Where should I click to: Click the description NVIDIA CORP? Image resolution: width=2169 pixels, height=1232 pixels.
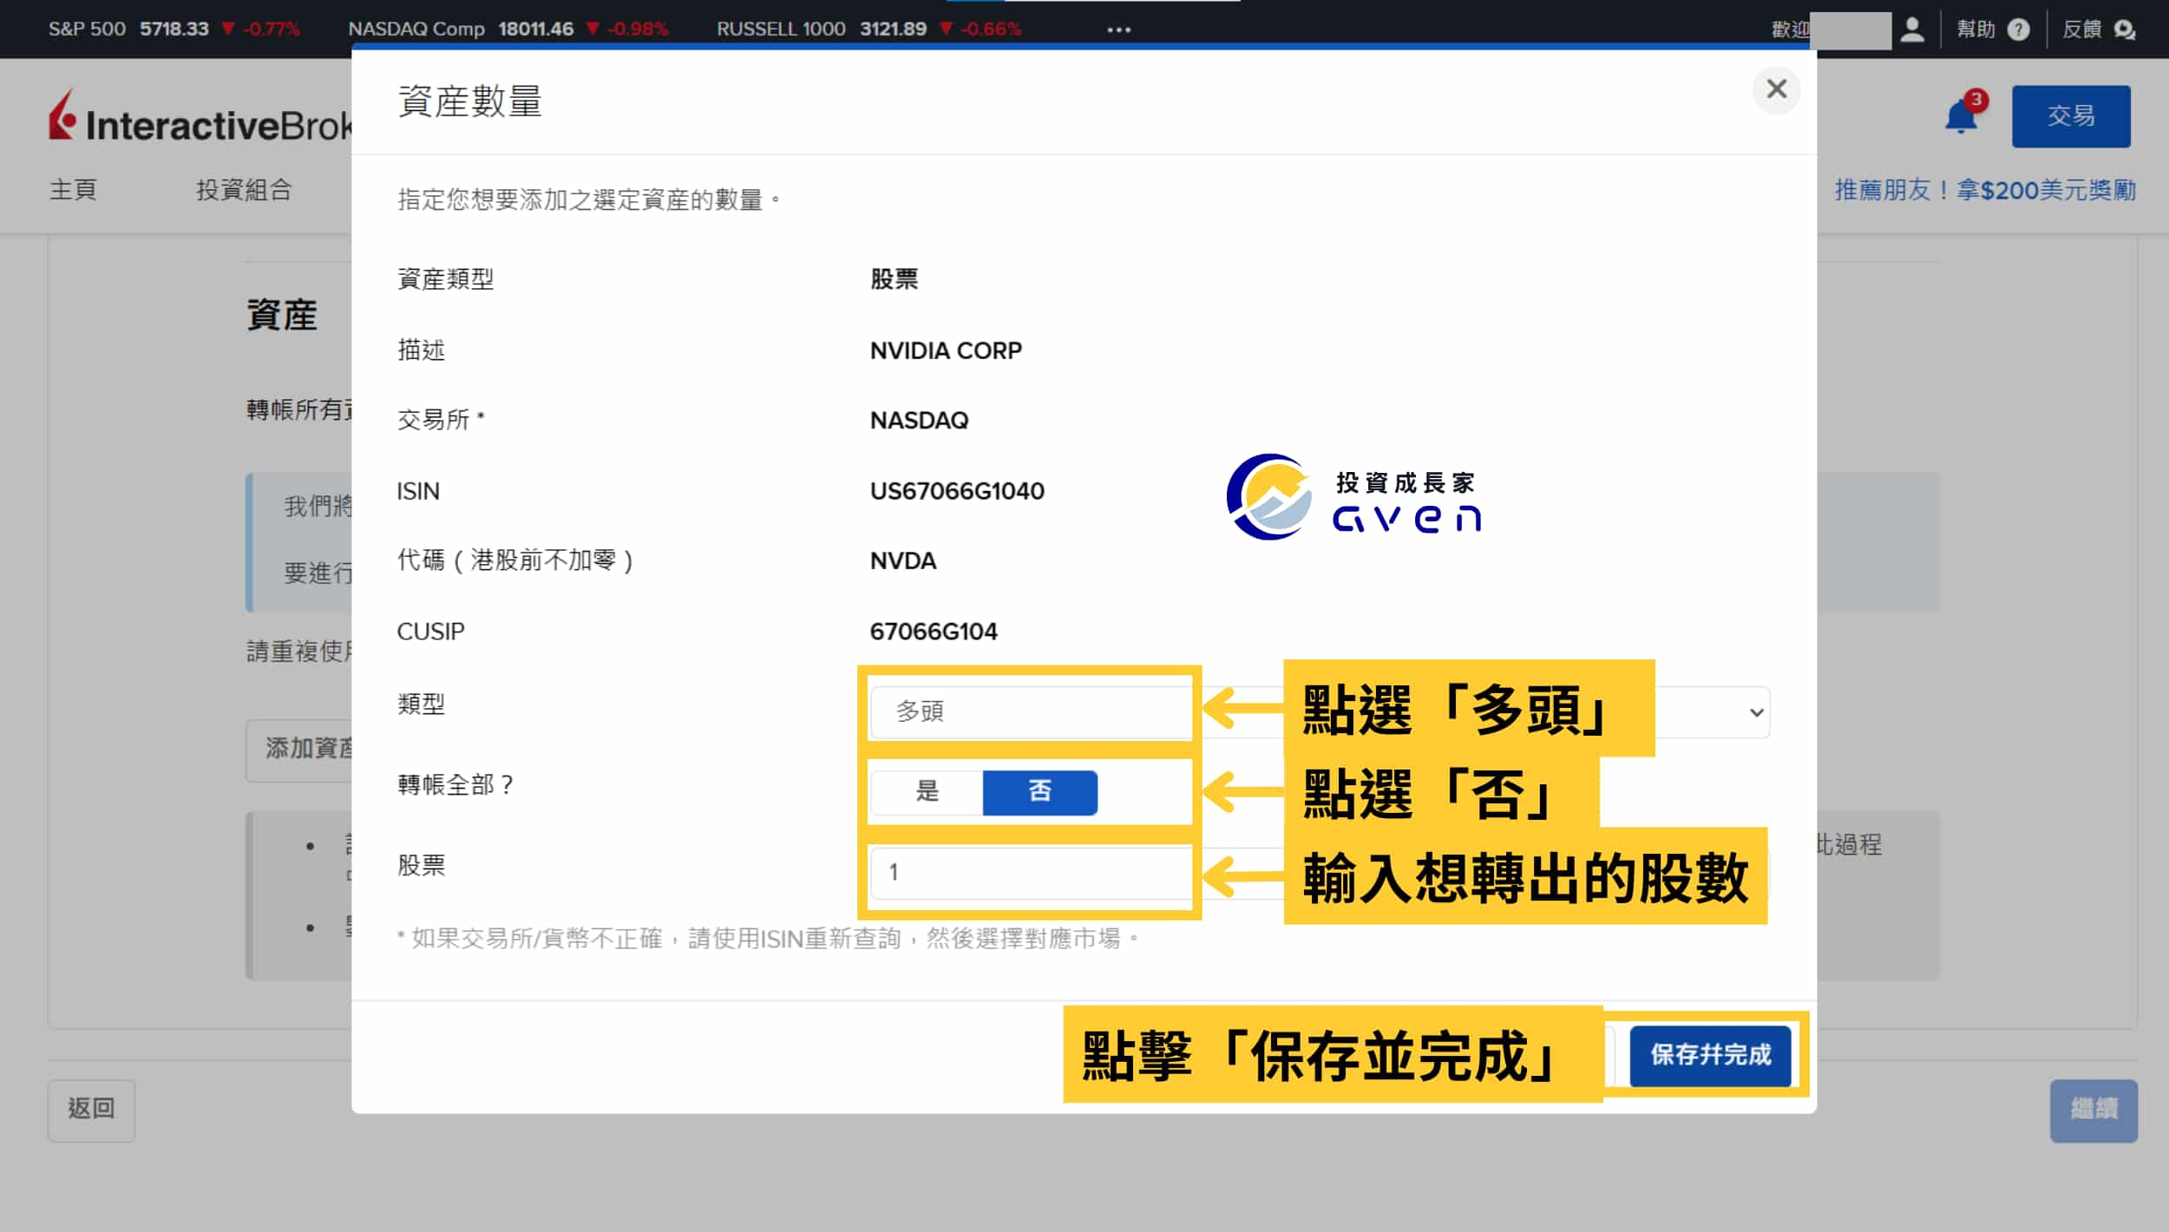(946, 351)
